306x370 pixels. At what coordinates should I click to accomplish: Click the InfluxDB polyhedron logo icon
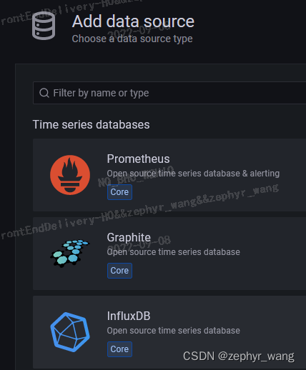(70, 332)
